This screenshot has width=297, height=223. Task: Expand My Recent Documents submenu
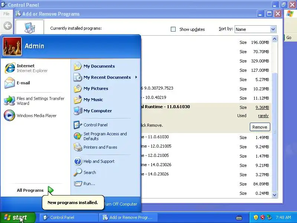[x=106, y=77]
